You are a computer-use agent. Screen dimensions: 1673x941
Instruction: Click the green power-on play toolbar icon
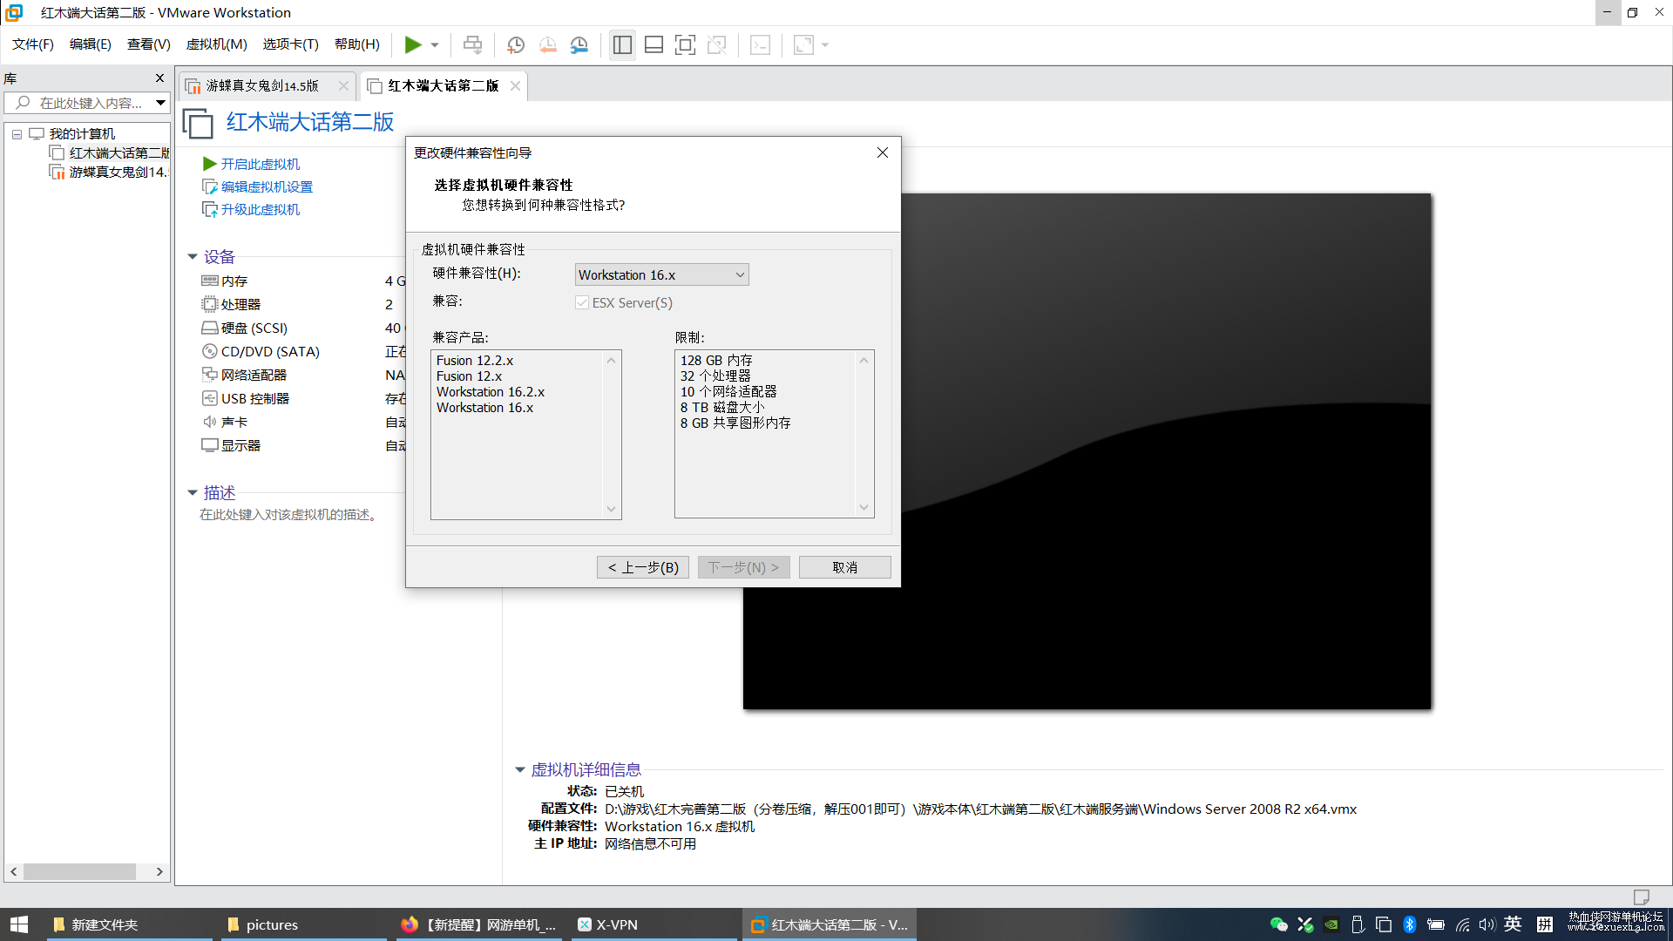[413, 44]
